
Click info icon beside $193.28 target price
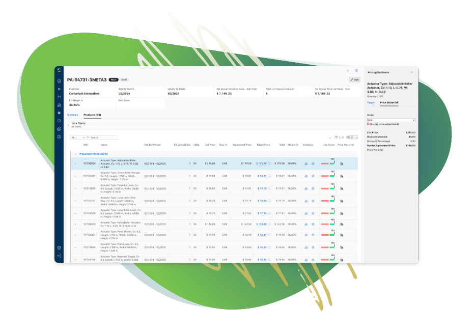(x=269, y=163)
